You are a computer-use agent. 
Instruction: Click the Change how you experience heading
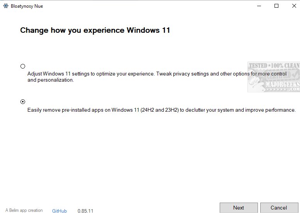(x=95, y=30)
